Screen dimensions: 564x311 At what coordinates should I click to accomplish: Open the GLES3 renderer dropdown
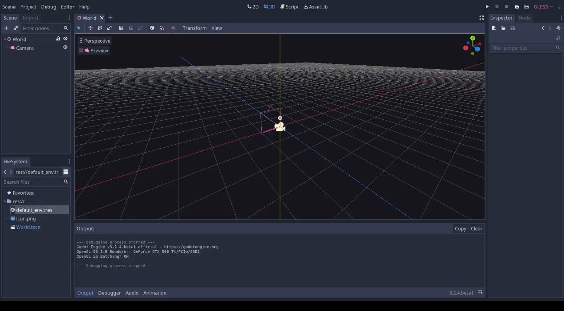(543, 7)
